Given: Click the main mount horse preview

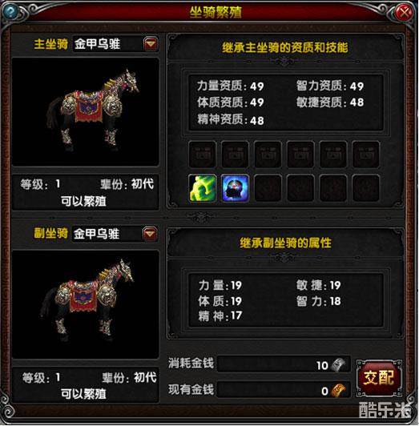Looking at the screenshot, I should click(x=86, y=111).
